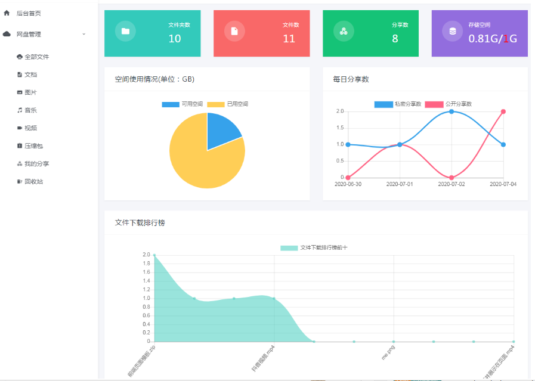Open 压缩包 archives section
The width and height of the screenshot is (535, 381).
tap(33, 145)
